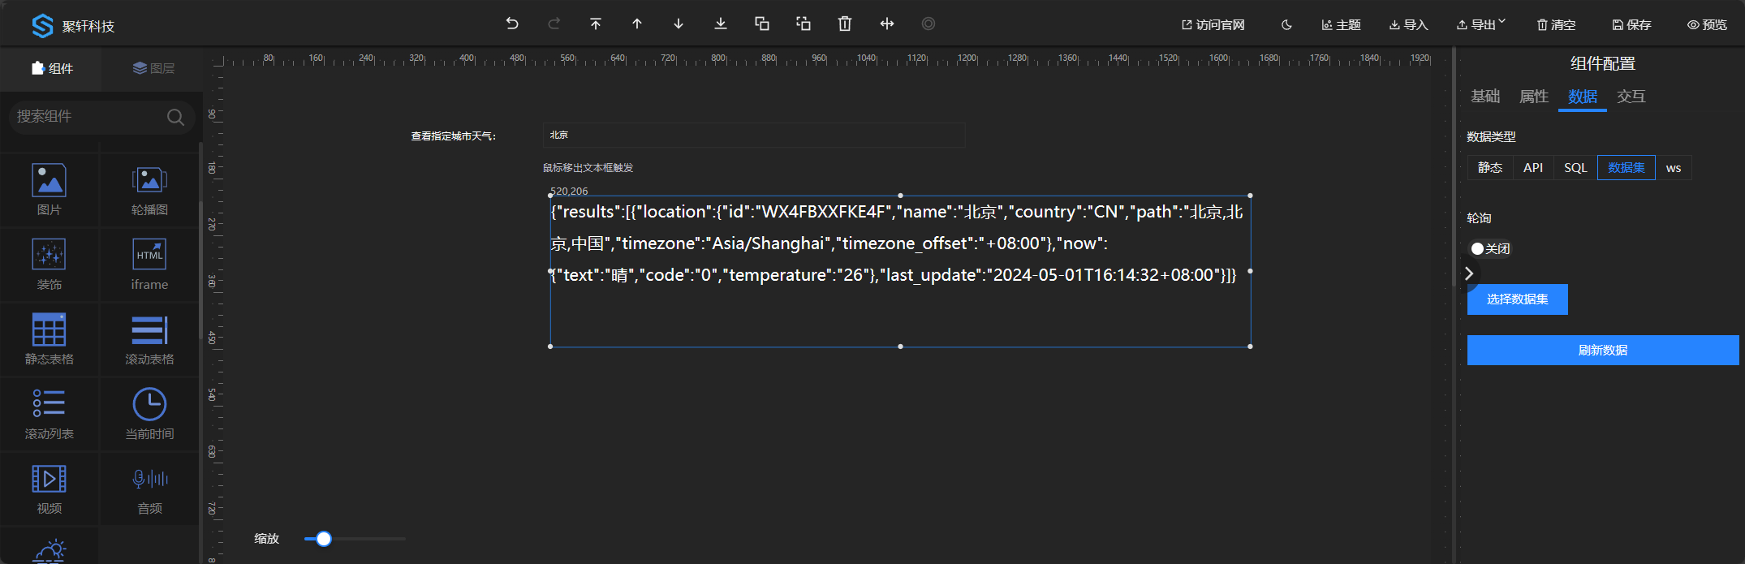Select the 图片 image component
This screenshot has width=1745, height=564.
tap(50, 189)
